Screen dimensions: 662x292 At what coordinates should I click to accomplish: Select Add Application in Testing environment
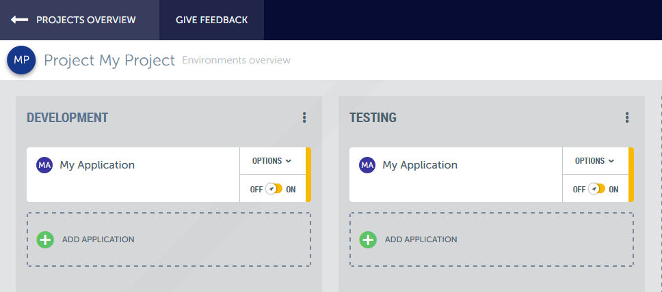[421, 239]
